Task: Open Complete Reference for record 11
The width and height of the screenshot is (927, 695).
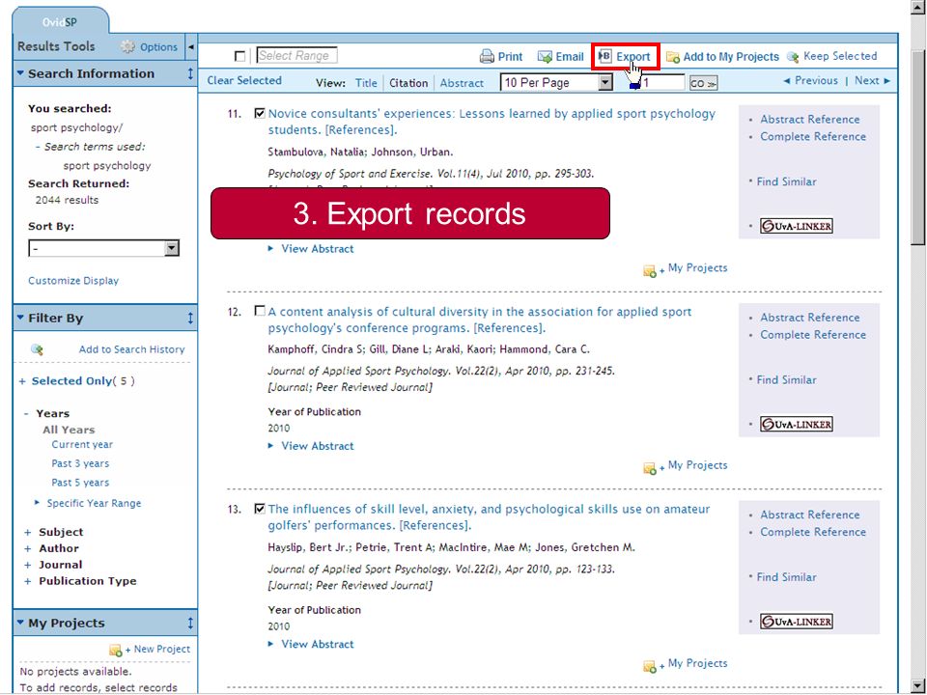Action: point(813,136)
